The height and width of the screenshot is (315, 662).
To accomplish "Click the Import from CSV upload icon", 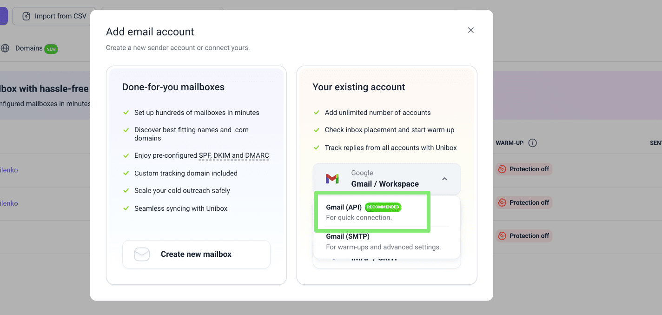I will point(26,16).
